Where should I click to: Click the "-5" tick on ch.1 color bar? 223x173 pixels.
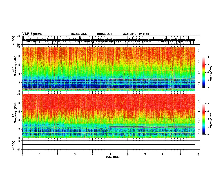pyautogui.click(x=208, y=72)
